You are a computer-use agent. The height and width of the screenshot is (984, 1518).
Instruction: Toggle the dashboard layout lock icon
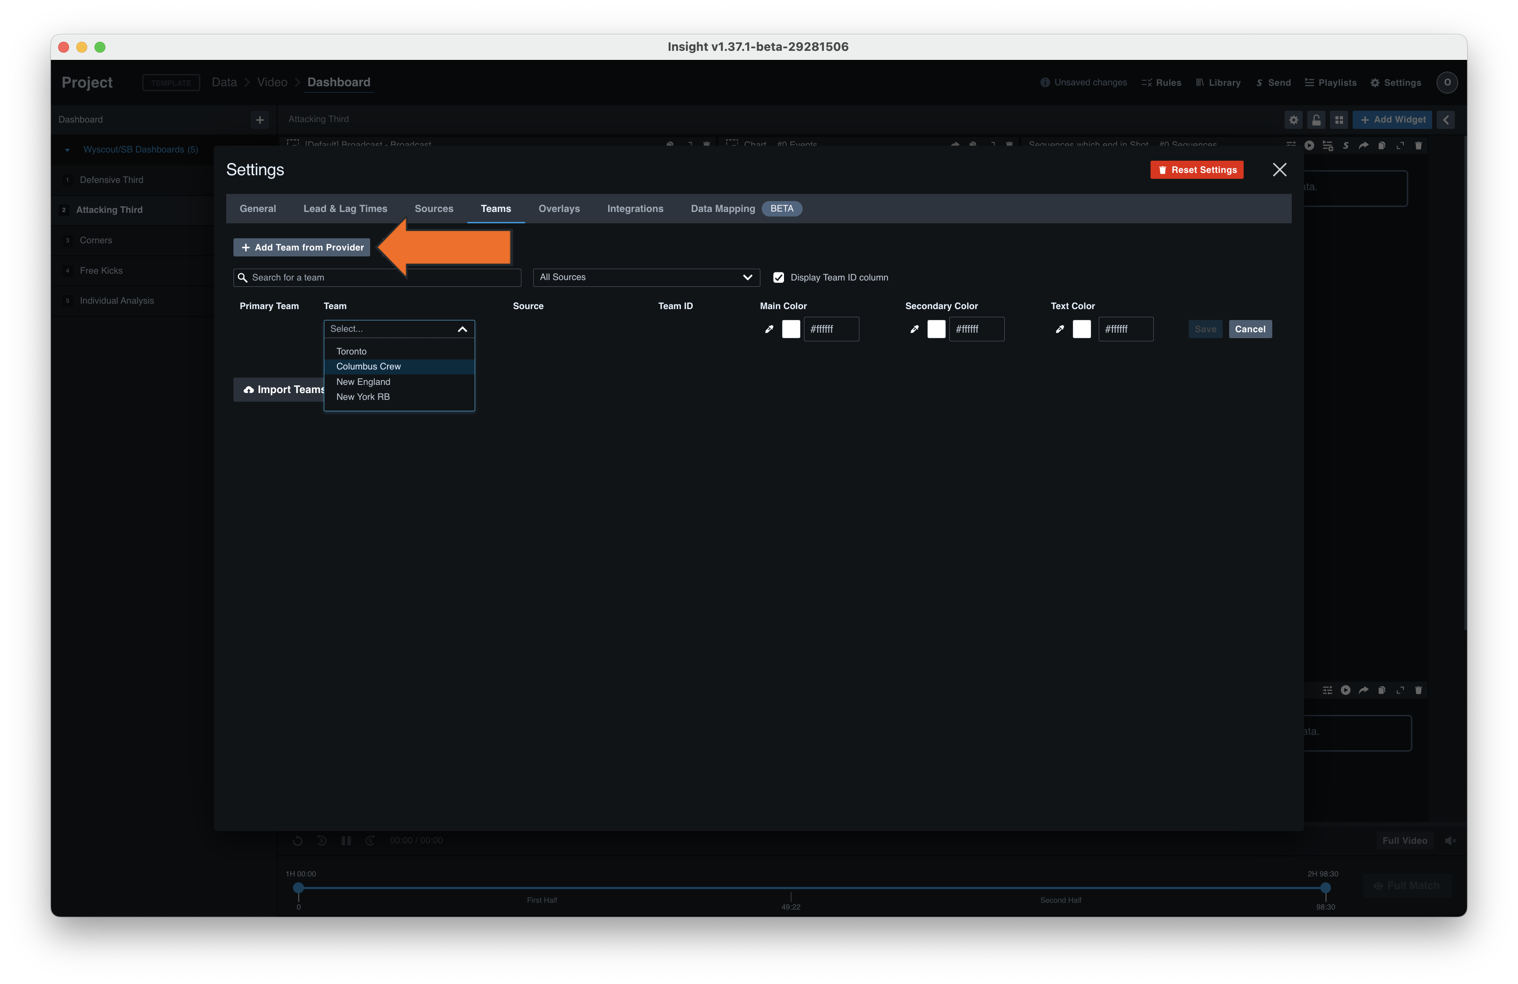(1316, 120)
